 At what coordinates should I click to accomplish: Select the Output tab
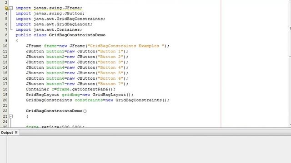tap(7, 133)
